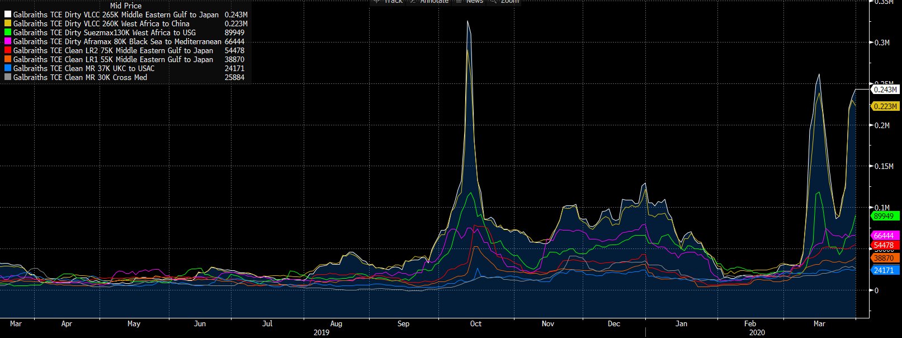Click the magenta 66444 price tag on the y-axis
Screen dimensions: 902x338
tap(885, 236)
